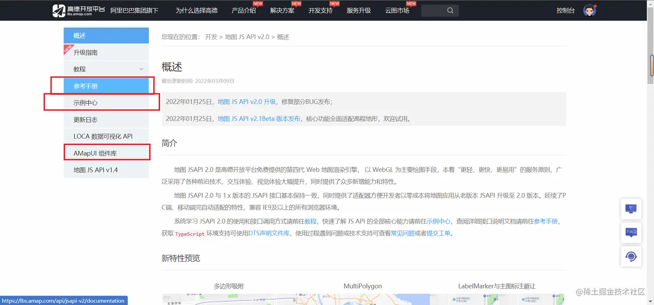654x305 pixels.
Task: Open 为什么选择高德 in the top nav
Action: 196,10
